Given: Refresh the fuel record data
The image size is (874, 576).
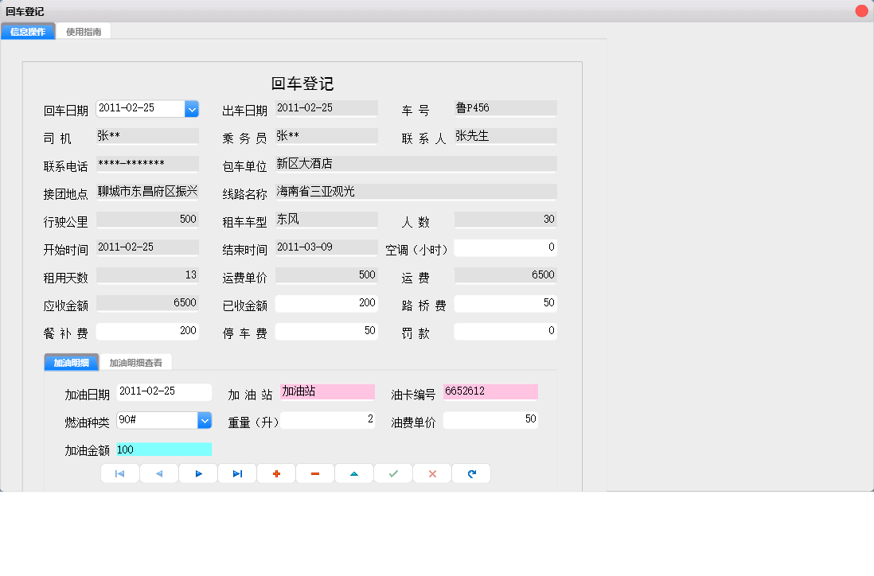Looking at the screenshot, I should point(470,473).
